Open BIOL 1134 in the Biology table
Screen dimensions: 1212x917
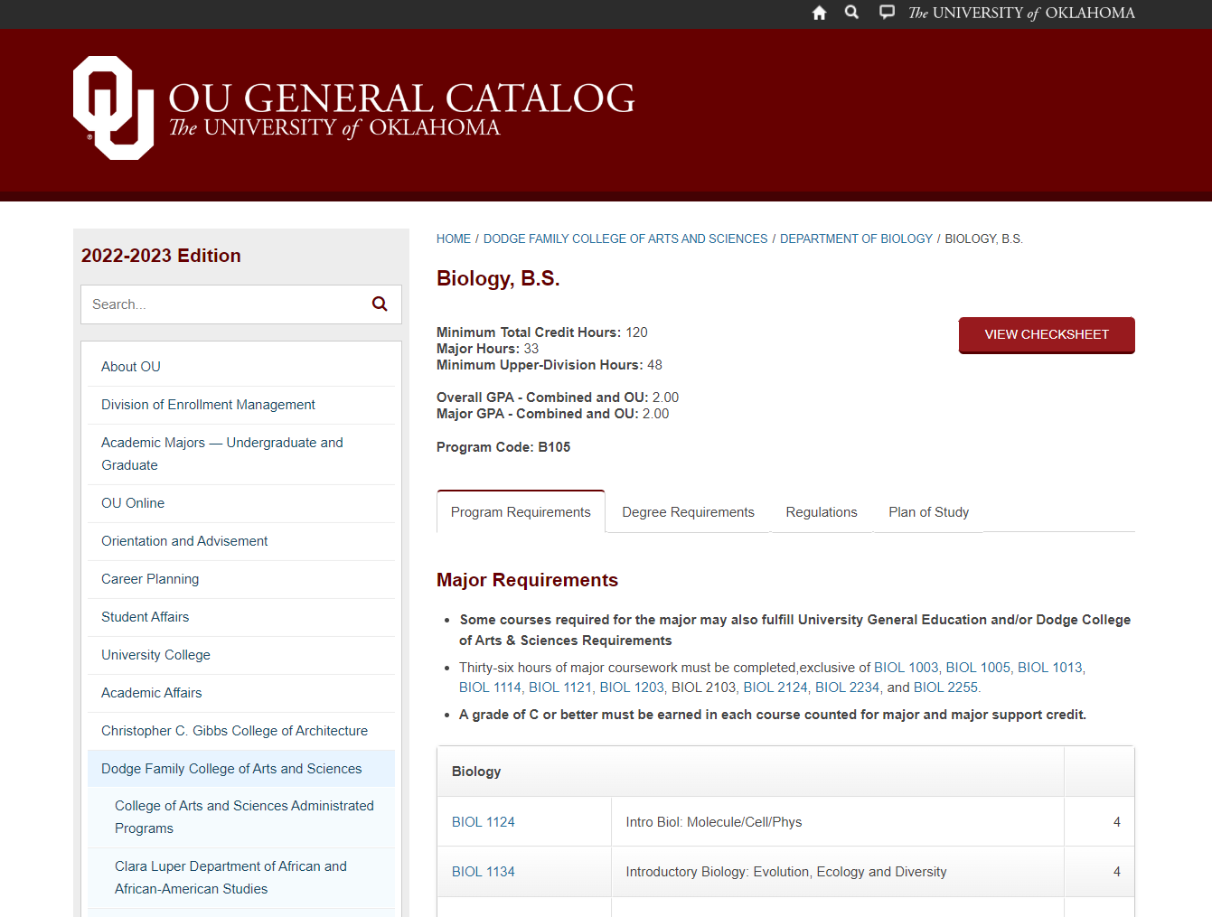coord(484,872)
